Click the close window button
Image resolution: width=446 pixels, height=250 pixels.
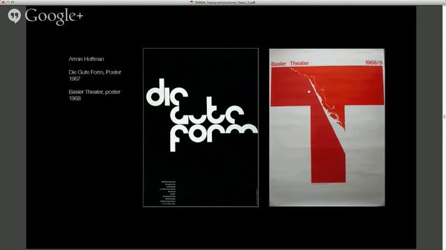(3, 2)
